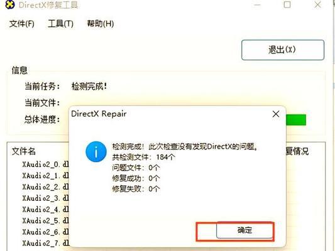
Task: Select XAudio2_4.dll list entry
Action: coord(45,210)
